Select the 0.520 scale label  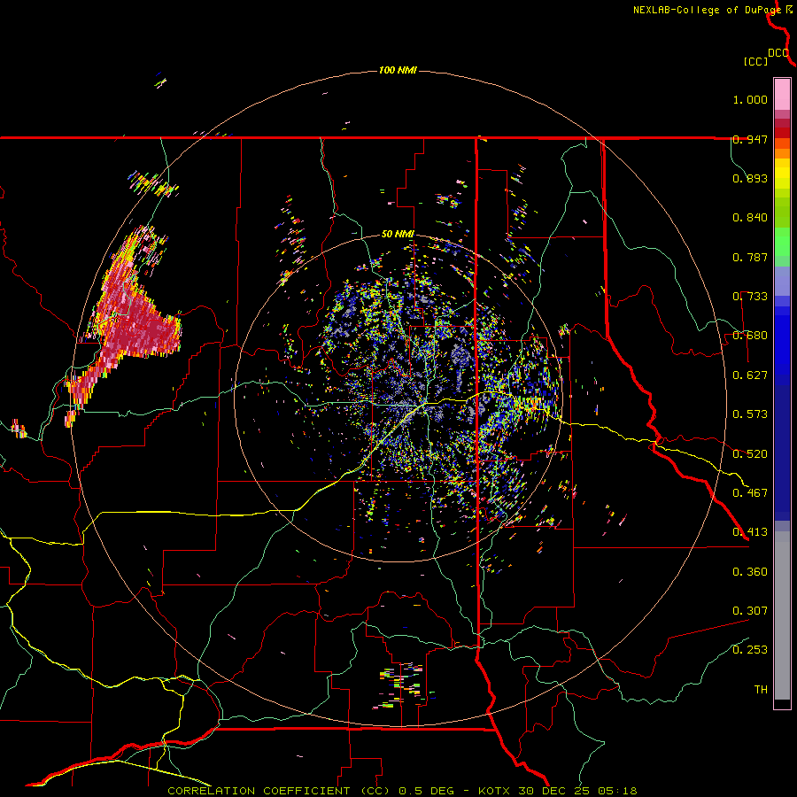[x=750, y=454]
